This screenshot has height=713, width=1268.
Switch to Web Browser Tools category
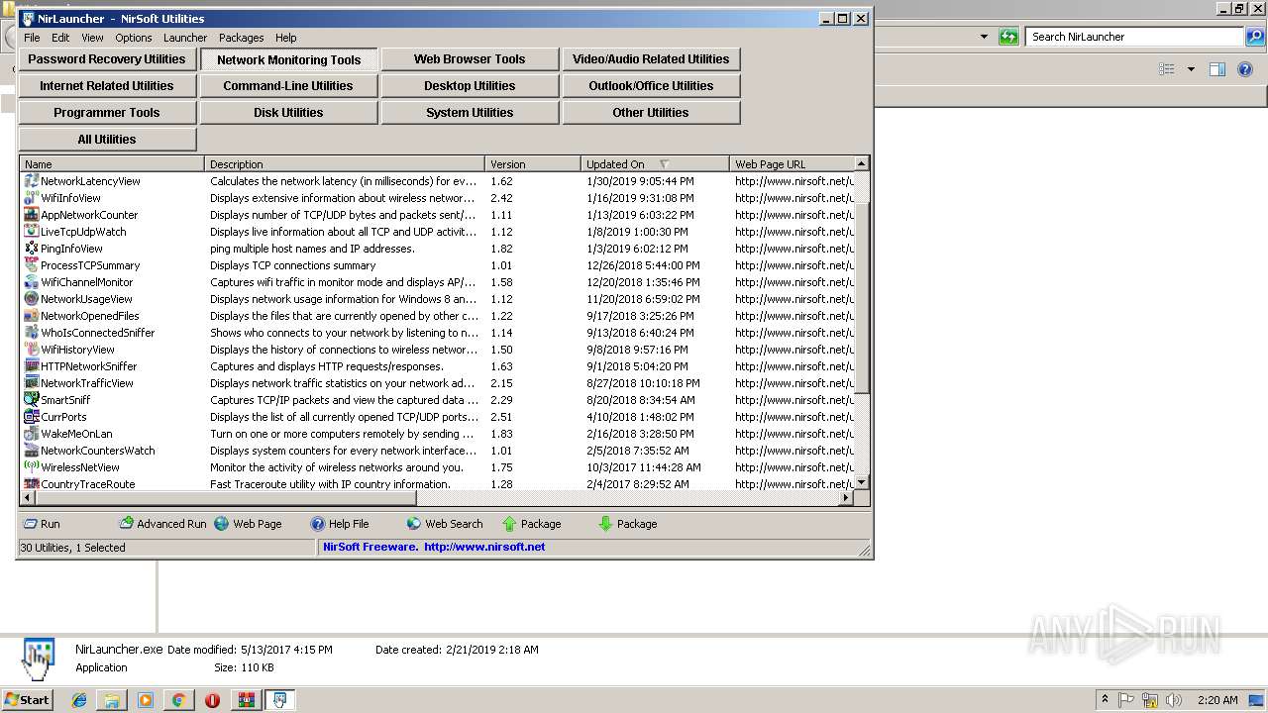[x=470, y=59]
